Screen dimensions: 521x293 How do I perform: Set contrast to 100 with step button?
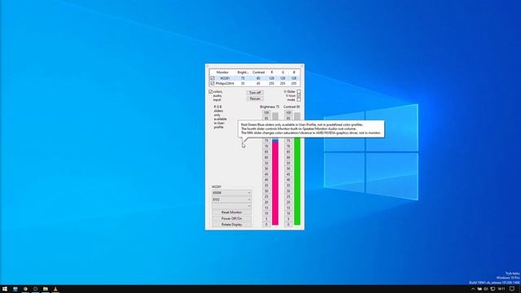[x=288, y=113]
